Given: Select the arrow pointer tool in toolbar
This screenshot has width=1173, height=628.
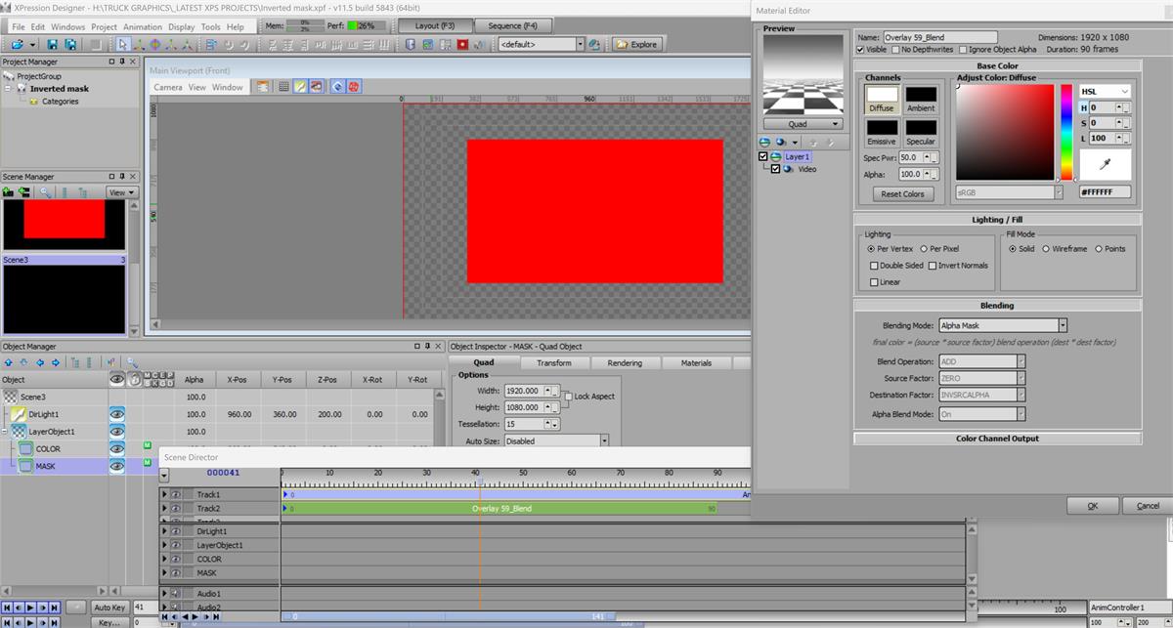Looking at the screenshot, I should point(122,45).
